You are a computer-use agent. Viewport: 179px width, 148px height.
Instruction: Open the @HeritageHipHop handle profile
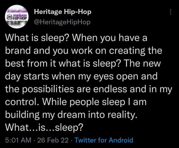[x=62, y=22]
